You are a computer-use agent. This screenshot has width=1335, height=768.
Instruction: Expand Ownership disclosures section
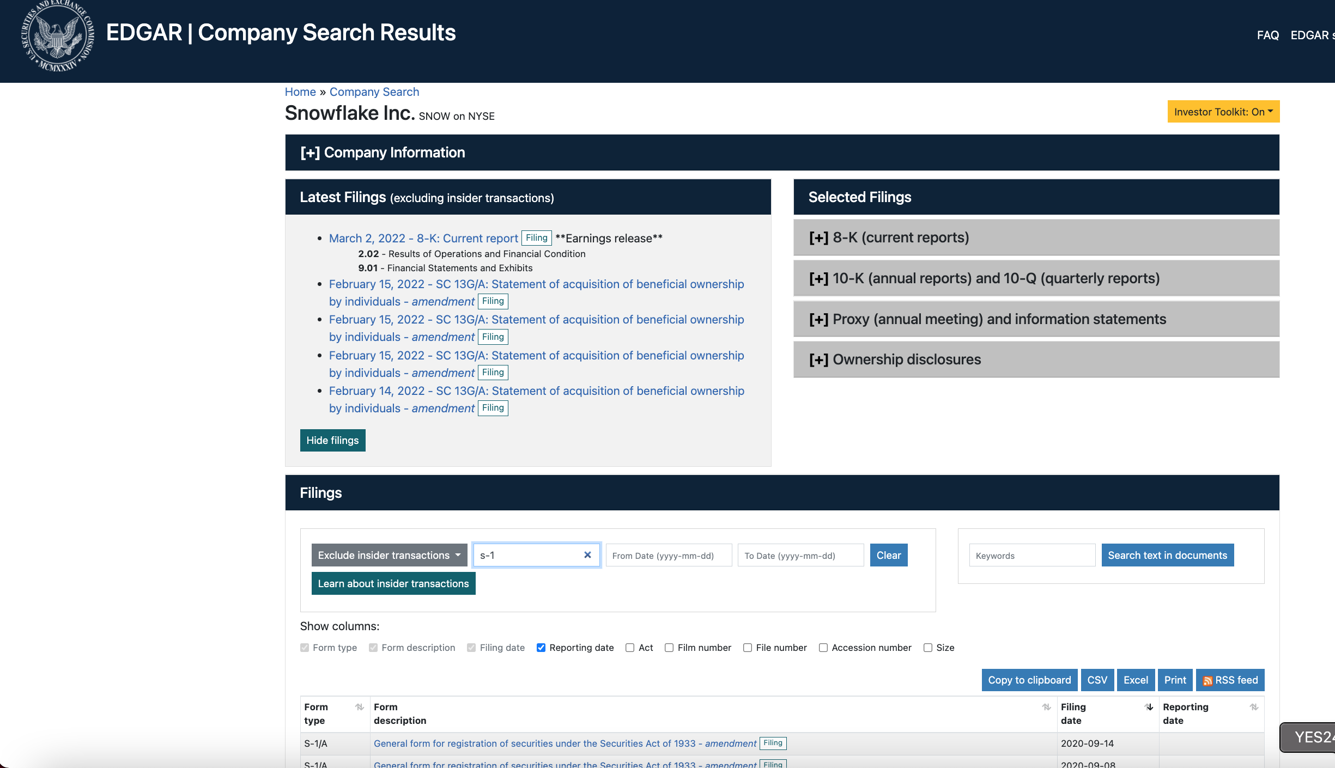click(x=1036, y=359)
